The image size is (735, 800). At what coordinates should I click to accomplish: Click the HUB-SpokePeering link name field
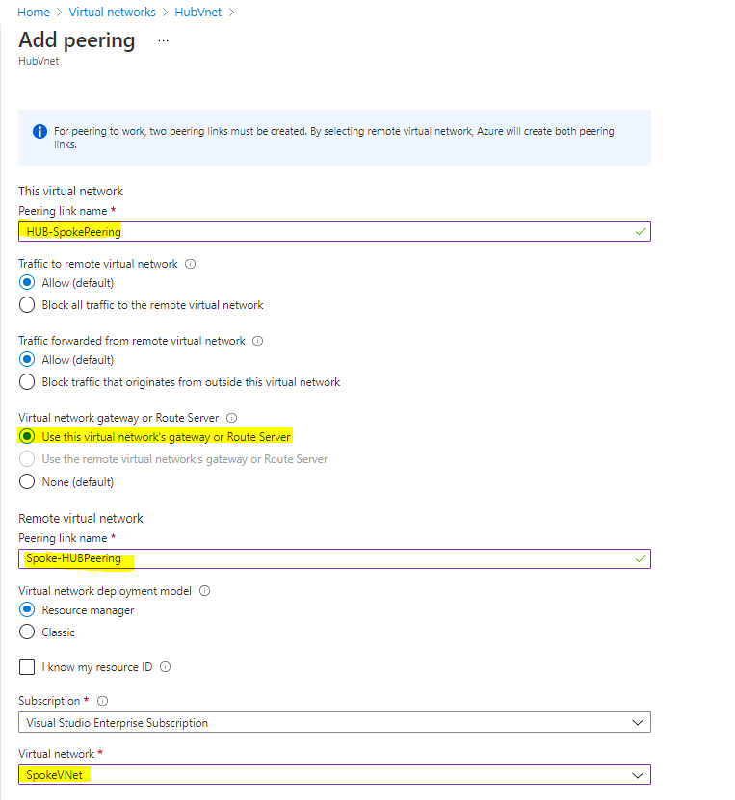tap(334, 231)
